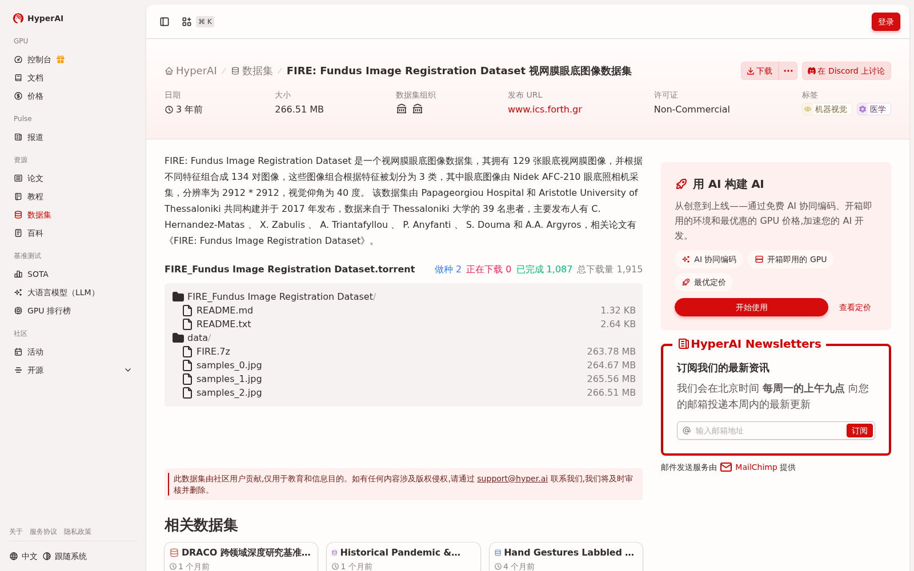914x571 pixels.
Task: Click the 已完成 1,087 stat
Action: [x=544, y=269]
